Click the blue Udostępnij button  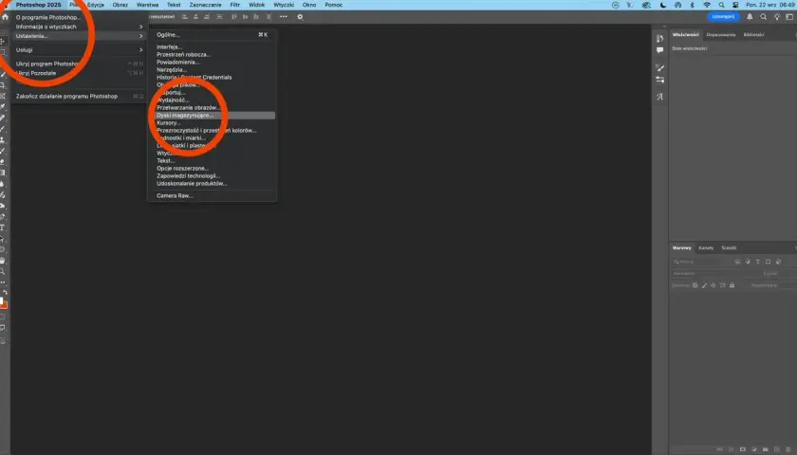click(x=723, y=17)
